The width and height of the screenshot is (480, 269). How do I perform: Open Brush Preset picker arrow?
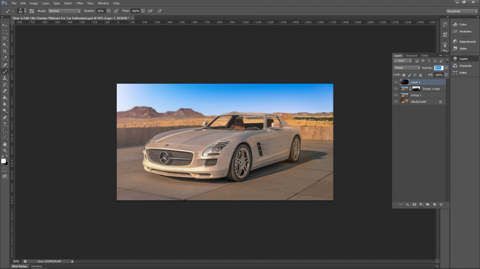(x=25, y=11)
